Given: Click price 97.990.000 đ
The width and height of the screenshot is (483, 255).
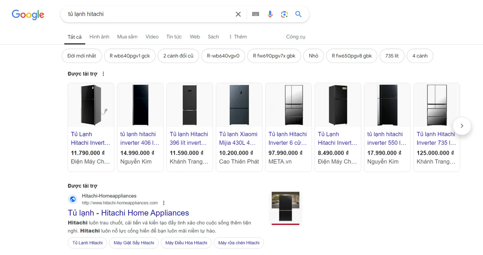Looking at the screenshot, I should (x=285, y=153).
